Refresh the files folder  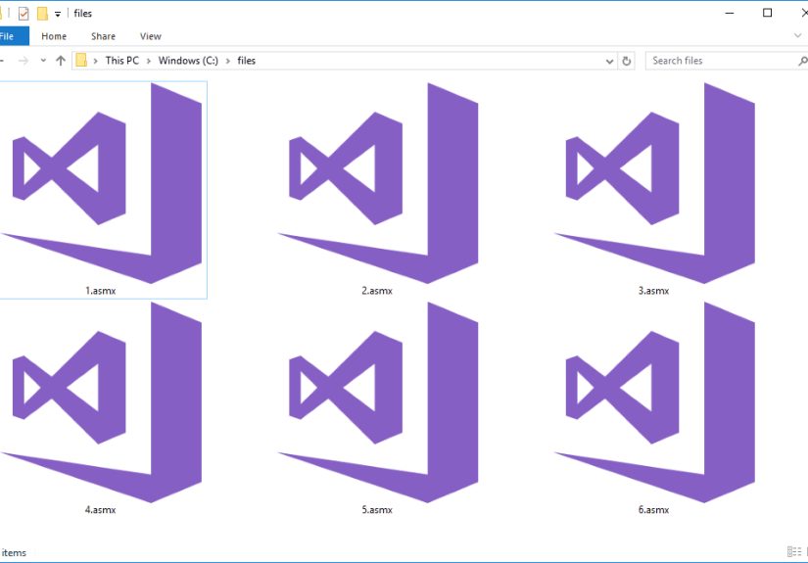pyautogui.click(x=627, y=61)
